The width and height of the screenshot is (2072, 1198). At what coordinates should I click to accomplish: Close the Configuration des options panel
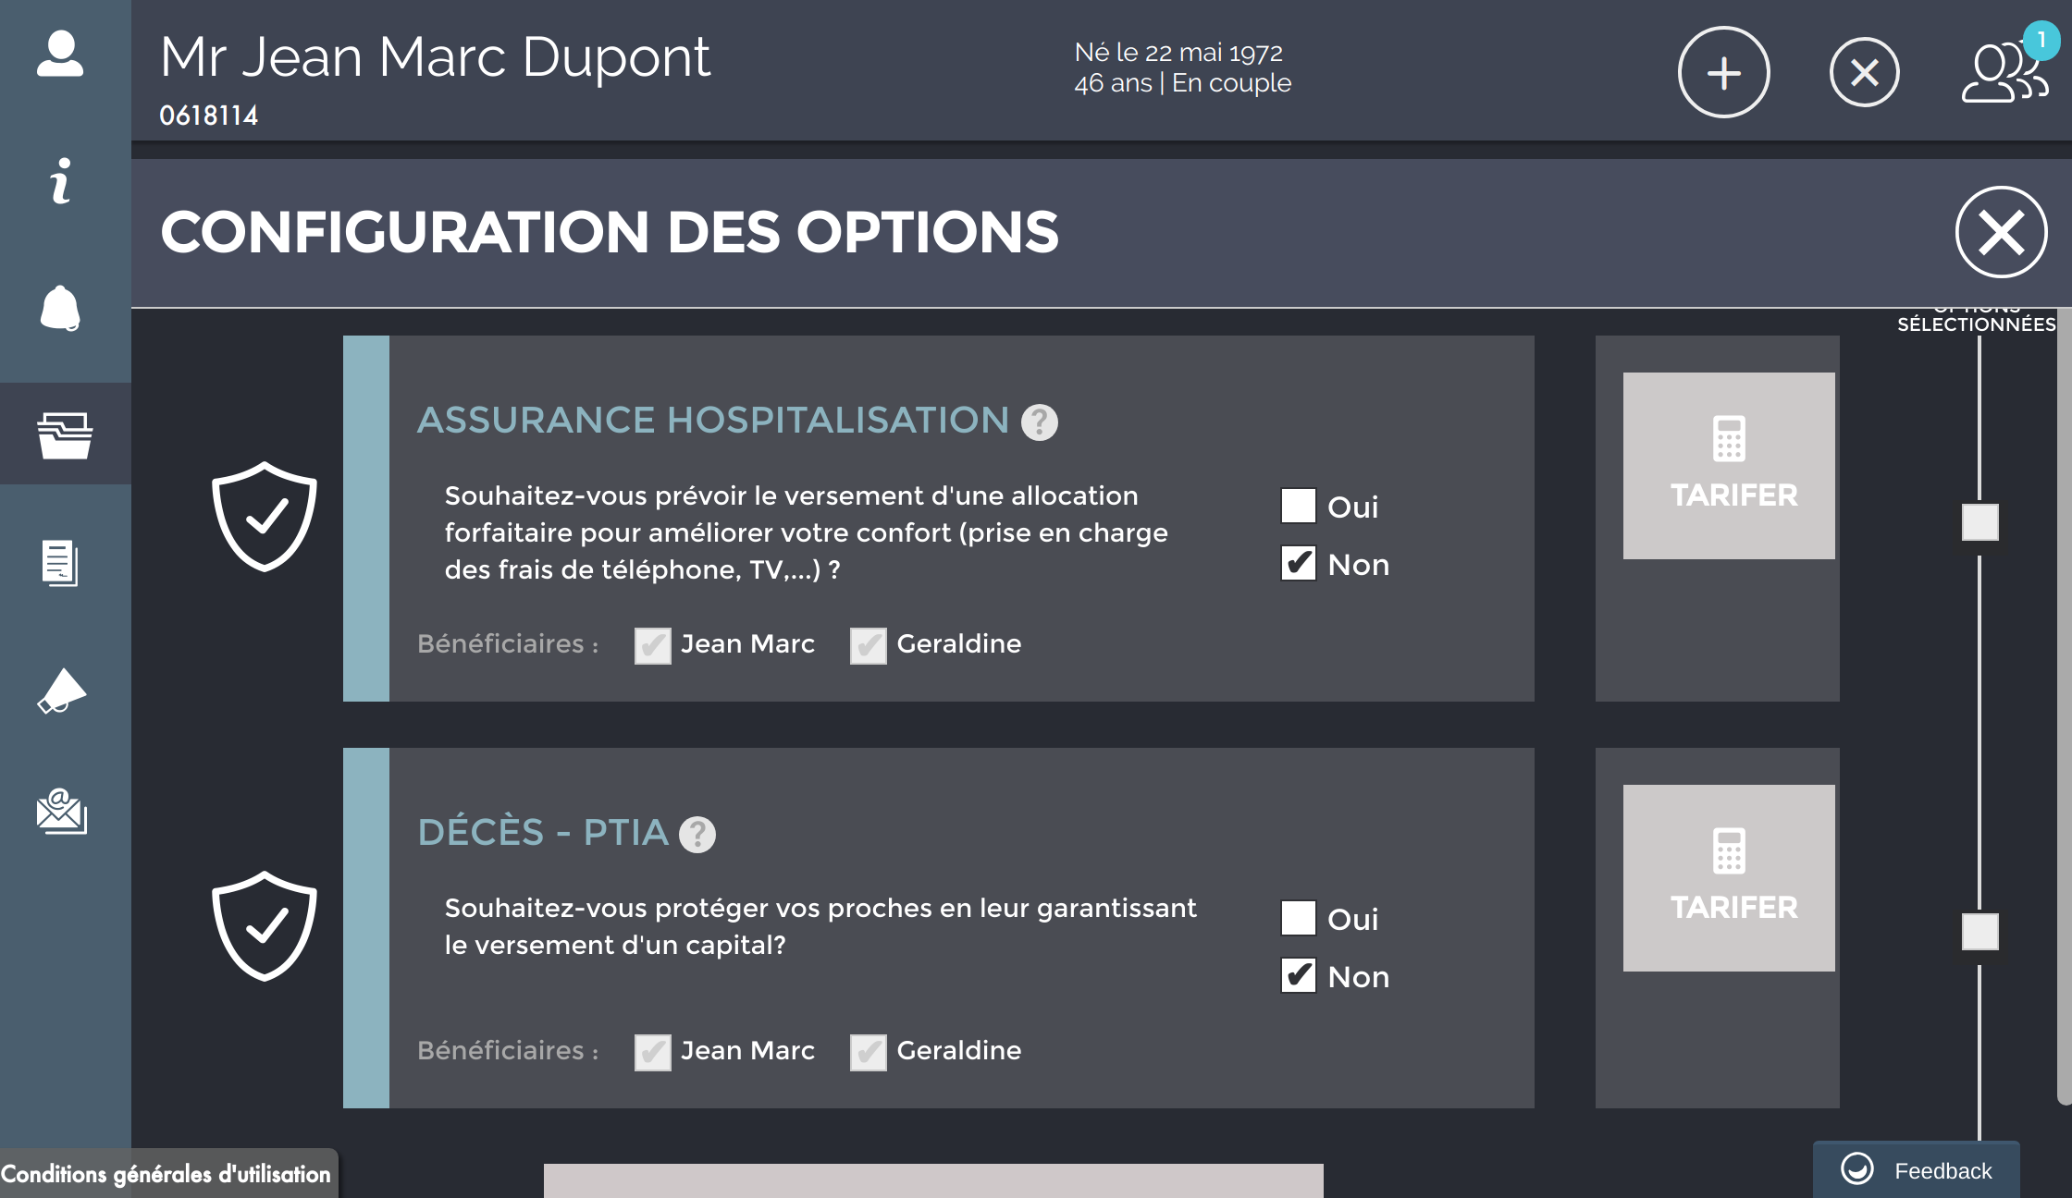(x=2002, y=232)
